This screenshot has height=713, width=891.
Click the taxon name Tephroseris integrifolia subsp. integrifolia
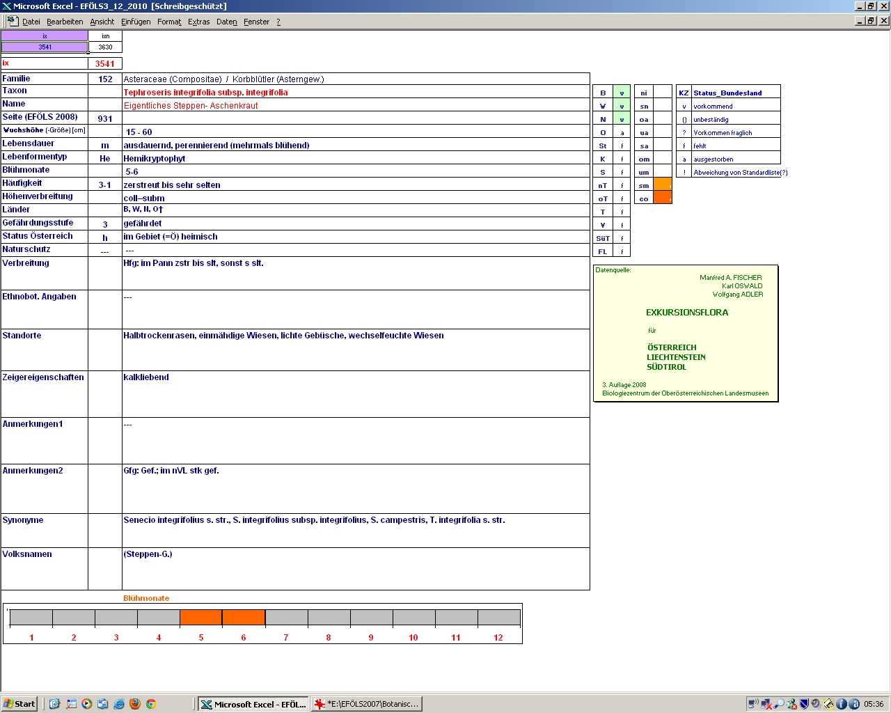pyautogui.click(x=205, y=92)
